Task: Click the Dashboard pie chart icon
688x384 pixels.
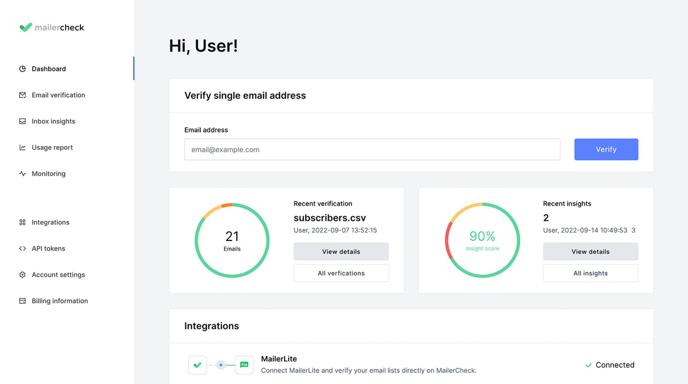Action: click(x=22, y=69)
